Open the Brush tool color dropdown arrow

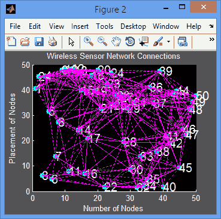168,42
